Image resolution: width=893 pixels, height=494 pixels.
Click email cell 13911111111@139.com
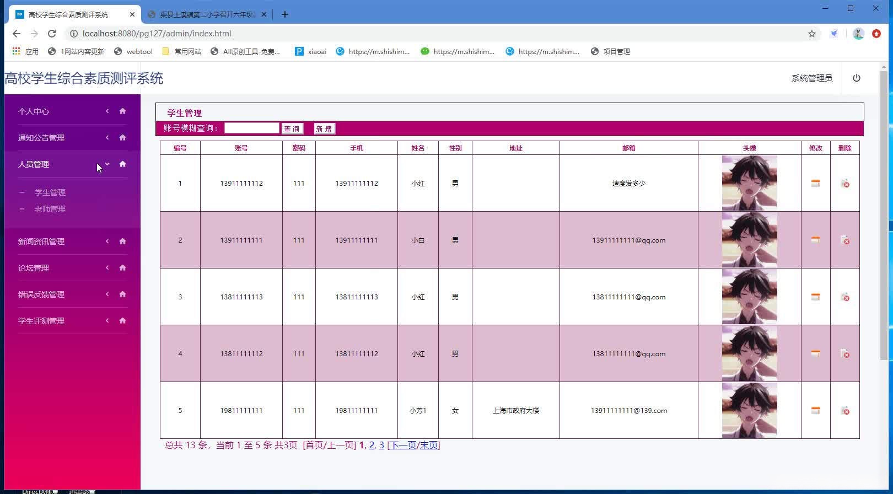[628, 411]
